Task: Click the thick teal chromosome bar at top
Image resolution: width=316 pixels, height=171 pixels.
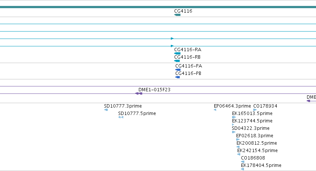Action: point(158,7)
